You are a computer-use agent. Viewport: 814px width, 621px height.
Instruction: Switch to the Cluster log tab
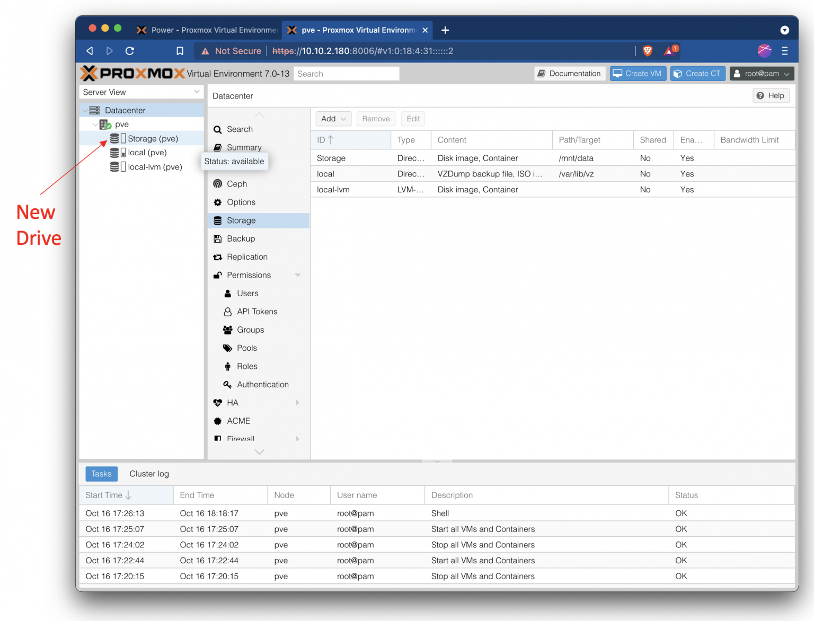149,474
